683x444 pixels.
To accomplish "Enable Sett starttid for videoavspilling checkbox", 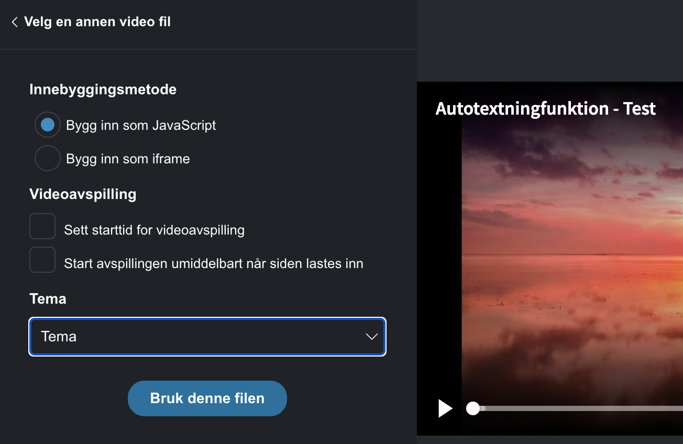I will (x=42, y=226).
